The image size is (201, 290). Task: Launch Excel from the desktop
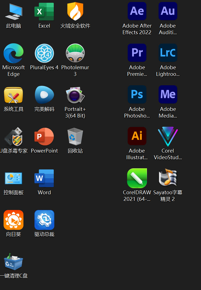tap(44, 12)
